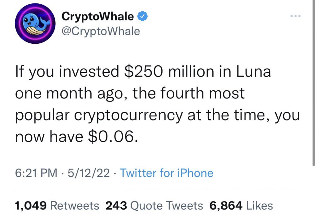317x214 pixels.
Task: Click the word "cryptocurrency" in the tweet
Action: tap(128, 115)
